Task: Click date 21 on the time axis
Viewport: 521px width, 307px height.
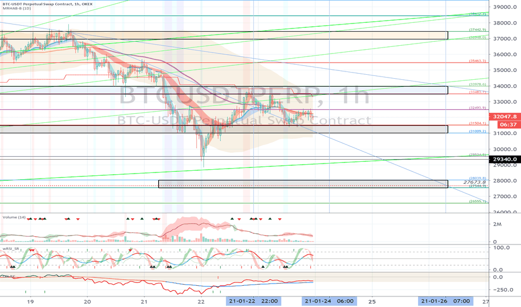Action: pyautogui.click(x=144, y=301)
